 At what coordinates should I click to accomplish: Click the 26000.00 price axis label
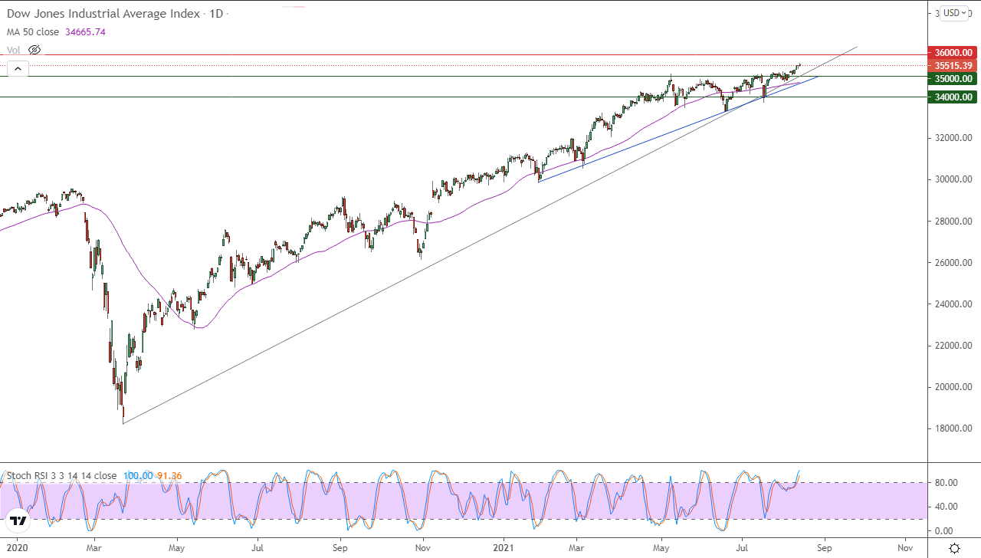point(953,262)
